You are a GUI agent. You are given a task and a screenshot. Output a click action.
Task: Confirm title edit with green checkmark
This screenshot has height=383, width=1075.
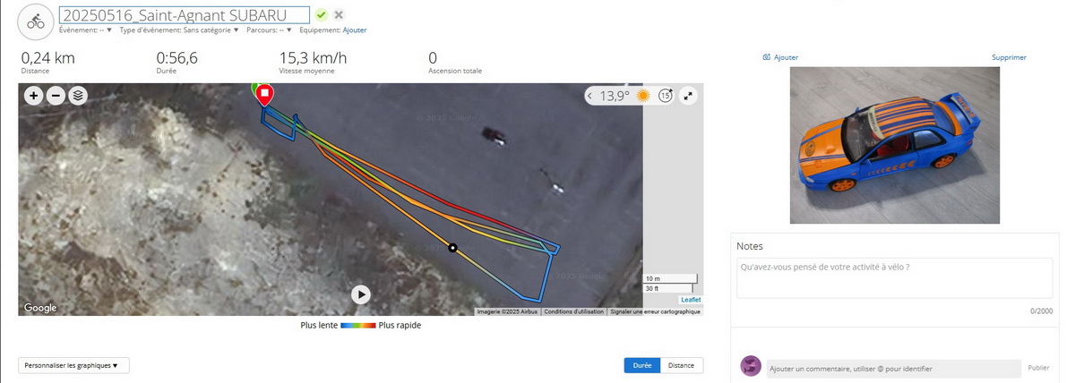(322, 15)
